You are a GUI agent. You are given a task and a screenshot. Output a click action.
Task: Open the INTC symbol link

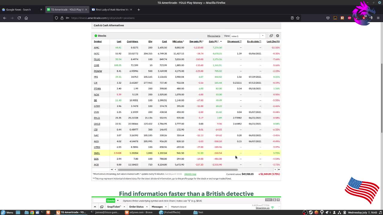coord(96,53)
